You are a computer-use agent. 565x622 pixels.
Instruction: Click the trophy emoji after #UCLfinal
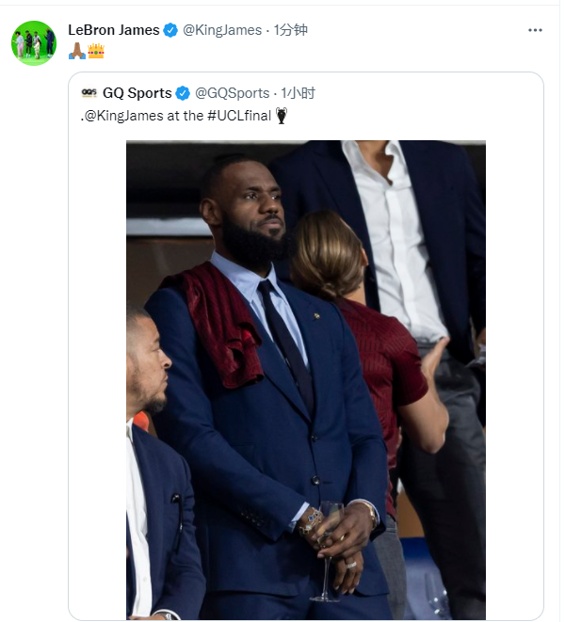[281, 116]
